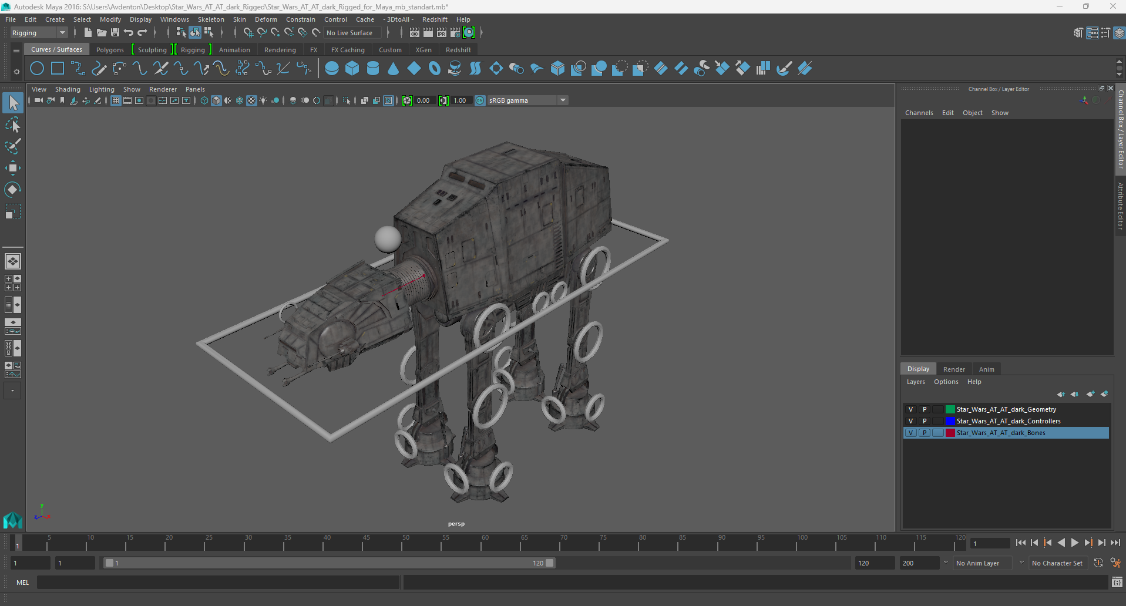Click the current frame input field
The width and height of the screenshot is (1126, 606).
coord(990,543)
